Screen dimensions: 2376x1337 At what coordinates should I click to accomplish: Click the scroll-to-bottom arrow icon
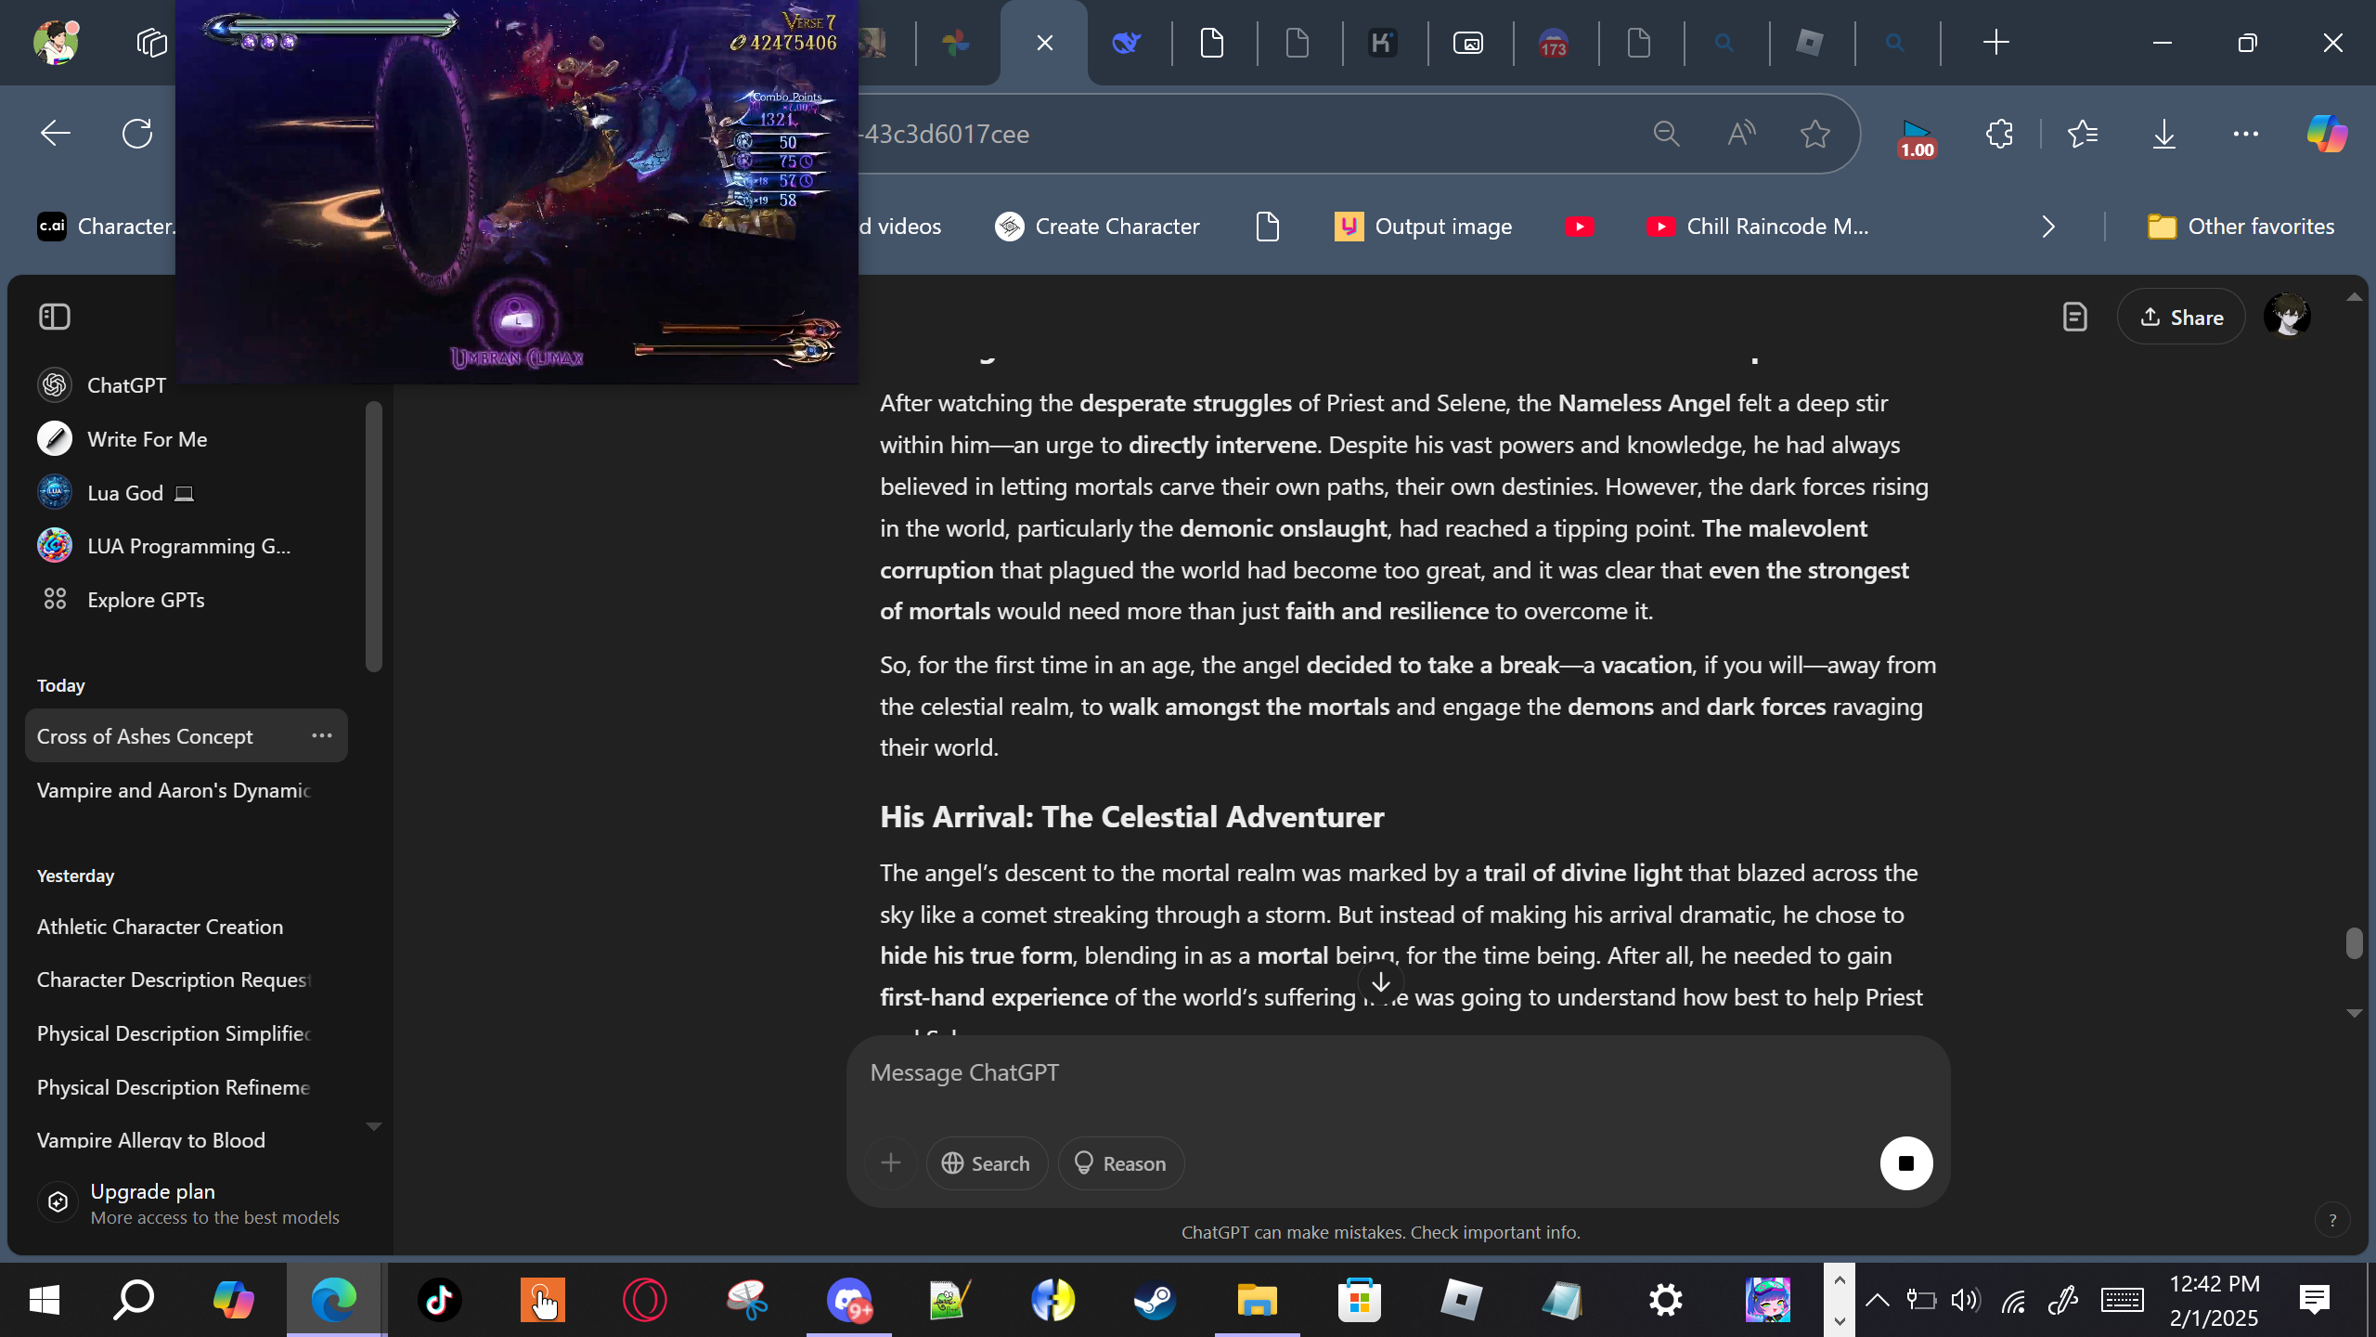tap(1381, 982)
